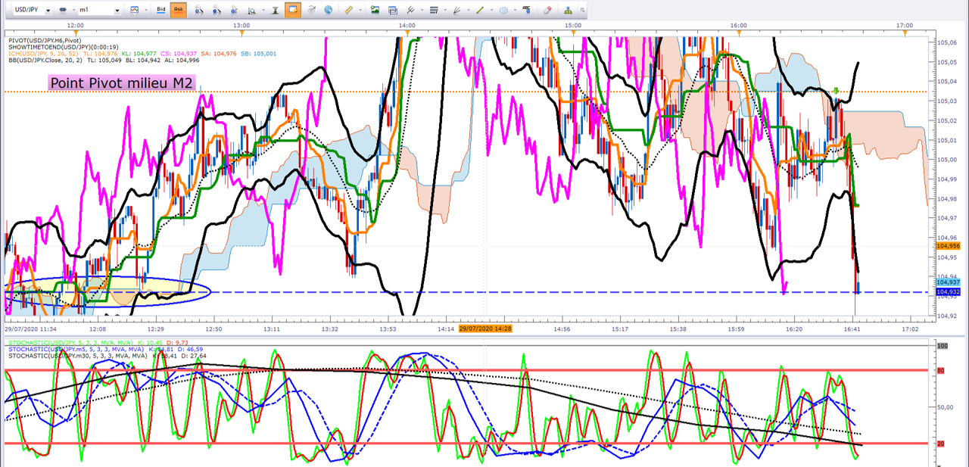Click the ICH(USD/JPY, 9, 26, 52) label
The width and height of the screenshot is (969, 467).
coord(43,54)
